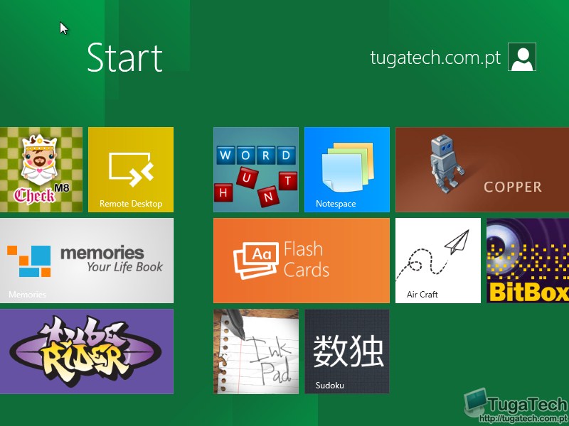Click the Start heading text
The width and height of the screenshot is (569, 426).
coord(125,58)
